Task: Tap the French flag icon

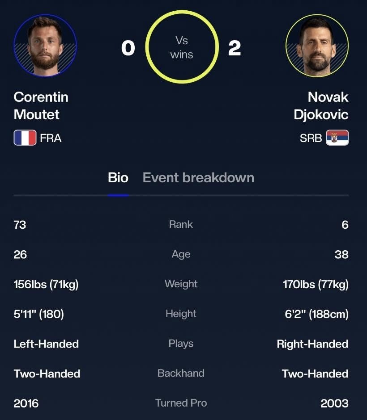Action: [x=25, y=138]
